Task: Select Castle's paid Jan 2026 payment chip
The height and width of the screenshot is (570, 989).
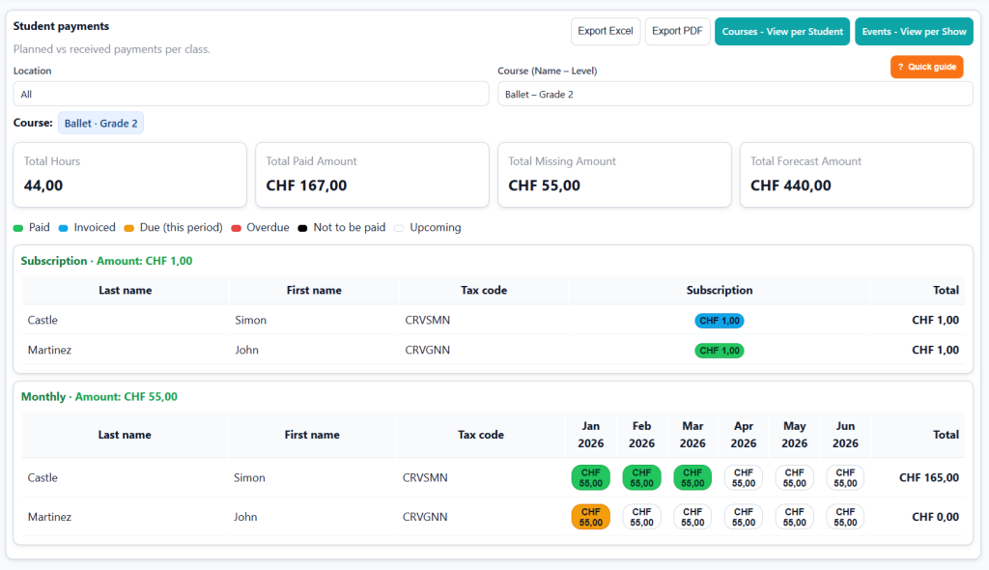Action: (590, 477)
